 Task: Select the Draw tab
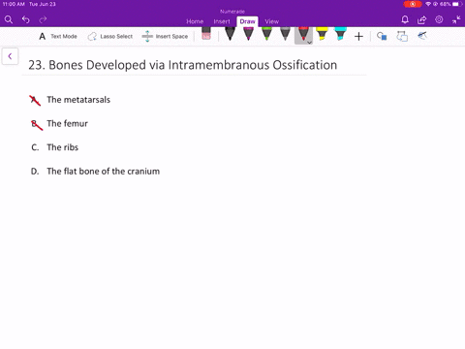click(247, 21)
